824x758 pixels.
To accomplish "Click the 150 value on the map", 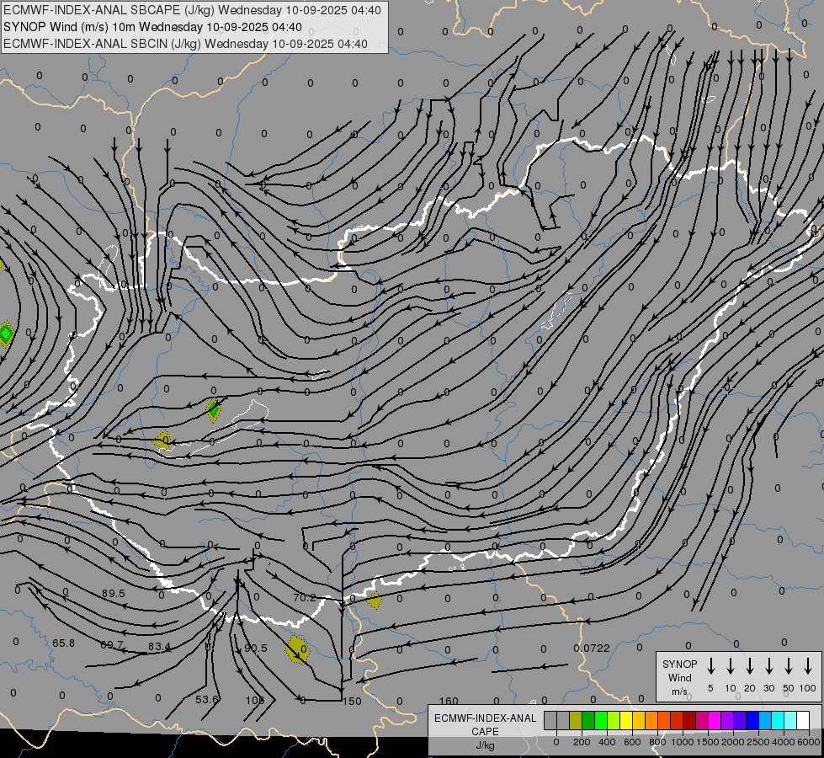I will 352,702.
